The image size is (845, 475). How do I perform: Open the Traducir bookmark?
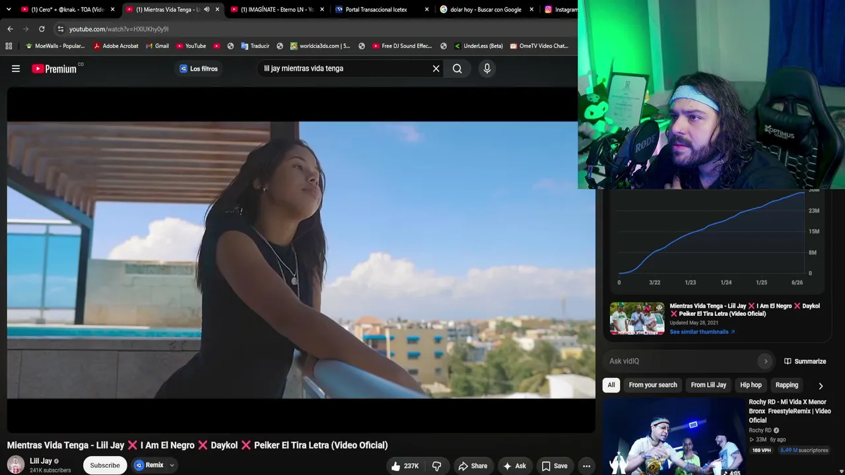[x=255, y=46]
